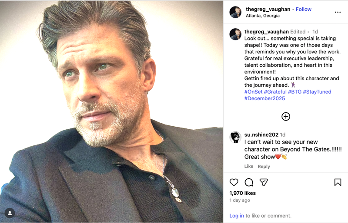This screenshot has width=348, height=223.
Task: Open comments via speech bubble icon
Action: [x=249, y=182]
